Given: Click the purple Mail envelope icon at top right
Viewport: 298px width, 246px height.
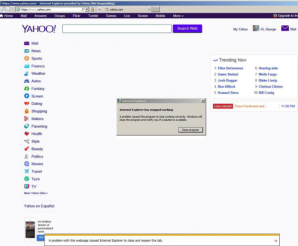Looking at the screenshot, I should (285, 28).
